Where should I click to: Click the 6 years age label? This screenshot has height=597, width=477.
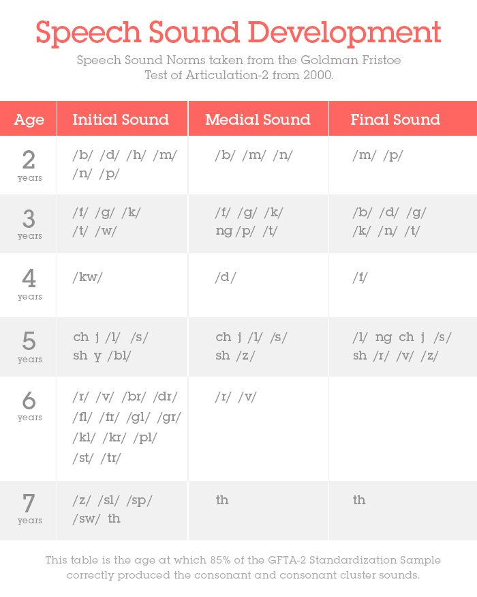tap(29, 405)
